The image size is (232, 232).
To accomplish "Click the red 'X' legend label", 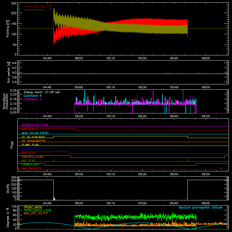I will (50, 5).
